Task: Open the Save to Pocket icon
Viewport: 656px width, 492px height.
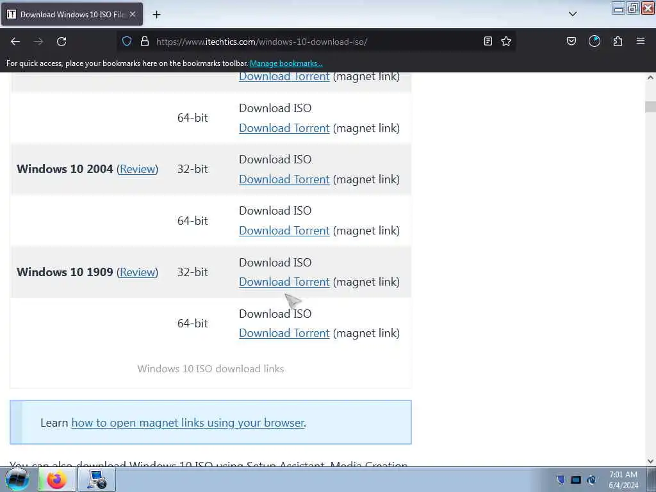Action: pyautogui.click(x=571, y=41)
